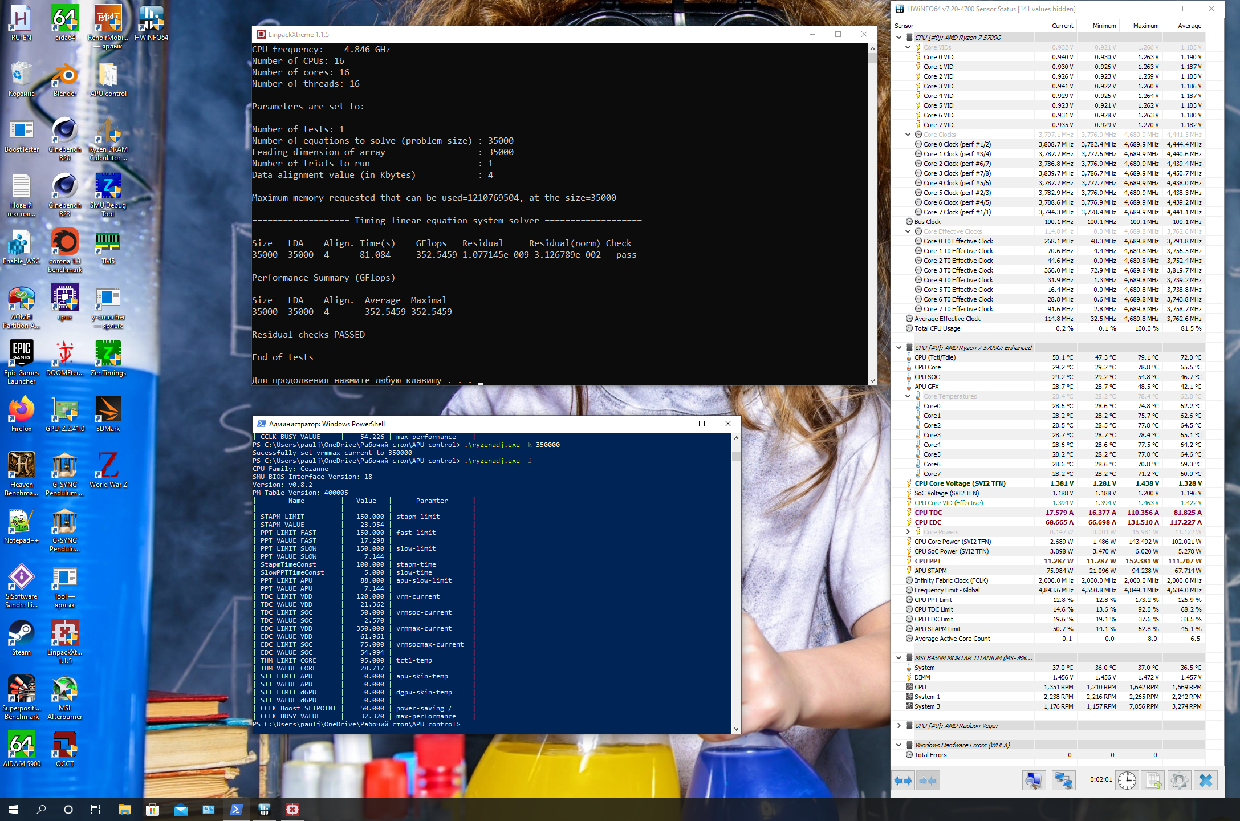
Task: Reset sensor min/max with the clock icon
Action: pos(1127,781)
